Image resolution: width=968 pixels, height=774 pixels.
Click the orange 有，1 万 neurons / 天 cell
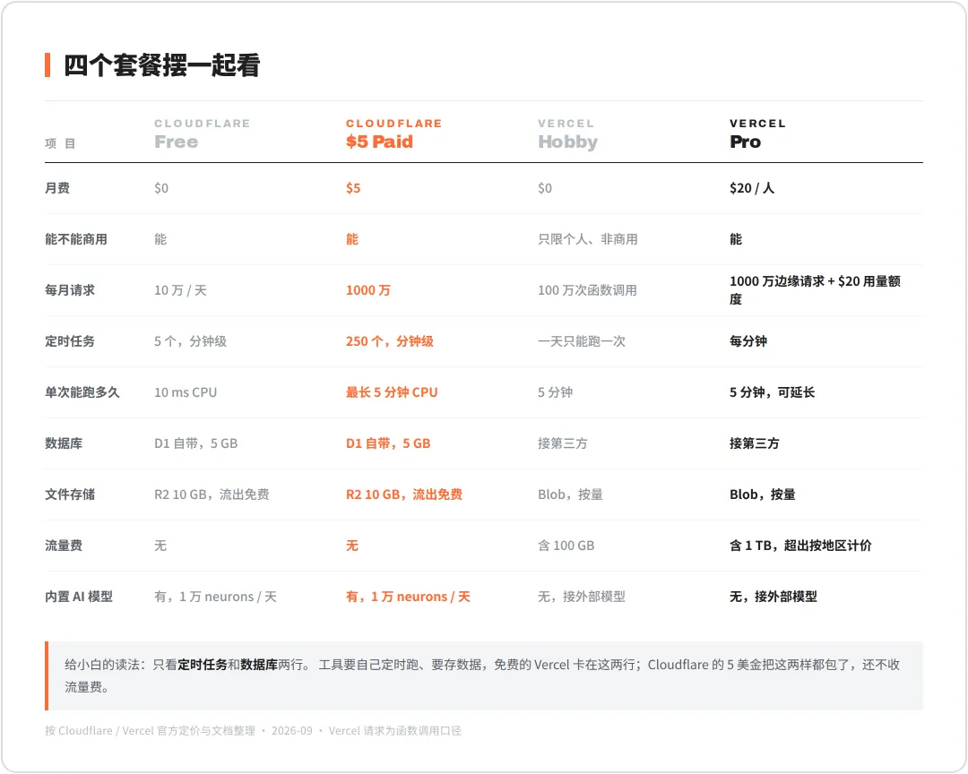point(408,597)
